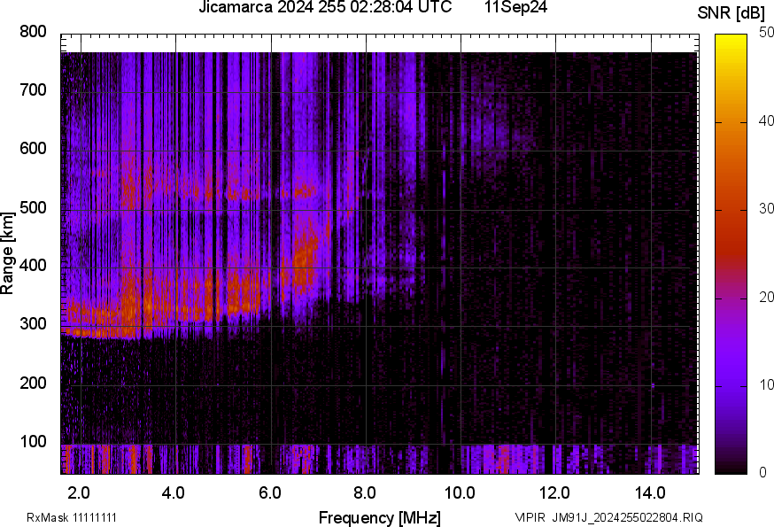Click the 11Sep24 date label
774x527 pixels.
[x=515, y=8]
